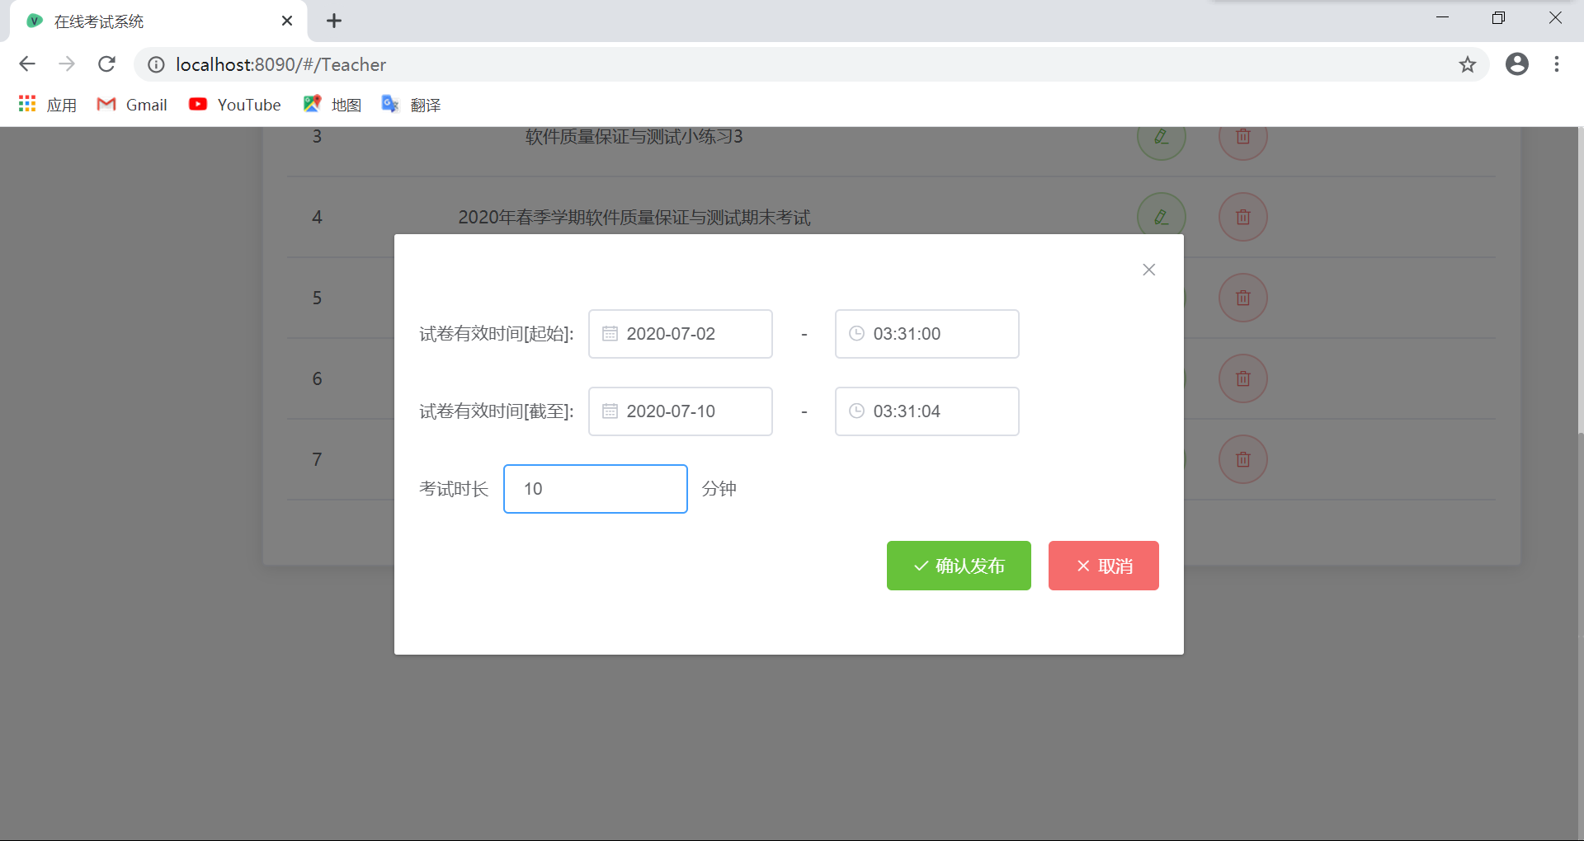Open Chrome three-dot menu

[1557, 64]
